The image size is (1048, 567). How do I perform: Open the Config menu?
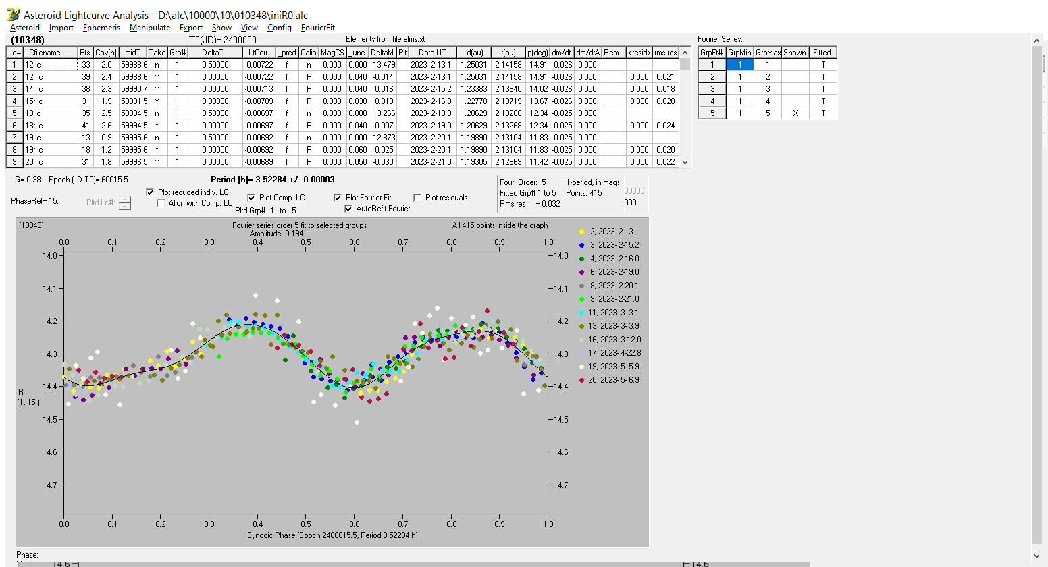click(279, 28)
